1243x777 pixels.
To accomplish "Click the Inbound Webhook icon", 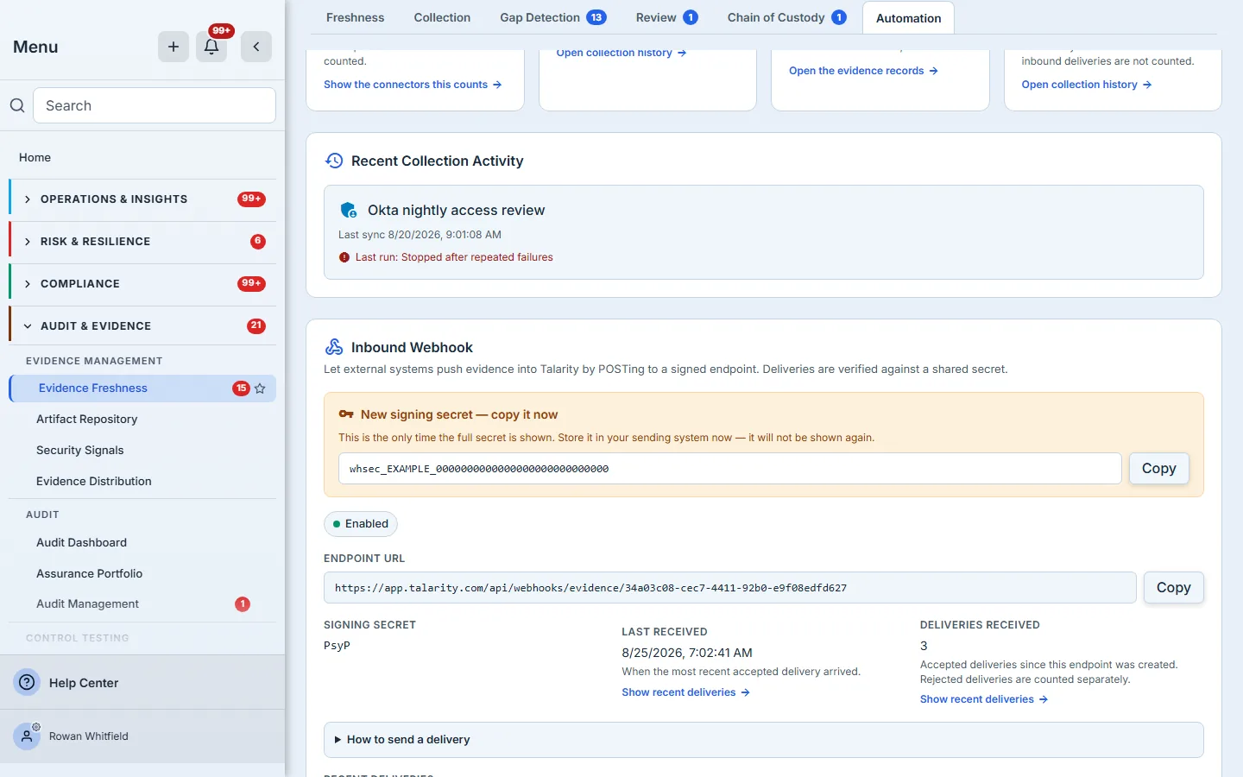I will pos(334,347).
